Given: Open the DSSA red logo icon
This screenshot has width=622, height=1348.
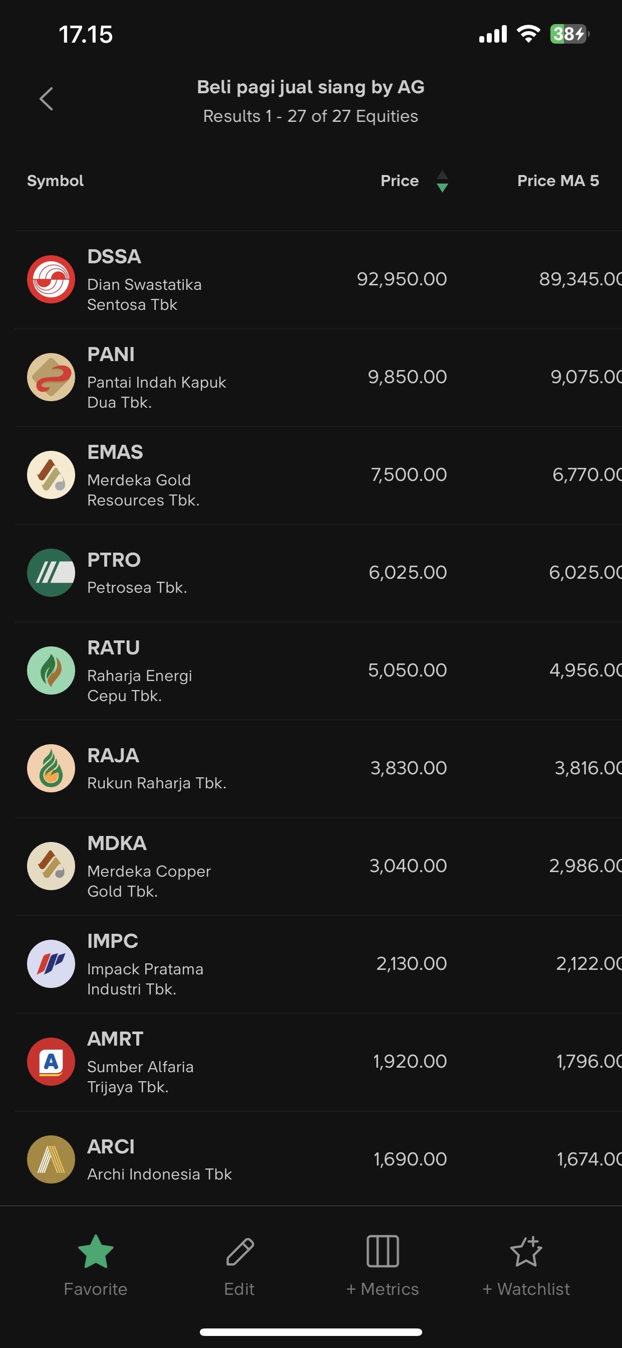Looking at the screenshot, I should pyautogui.click(x=51, y=279).
